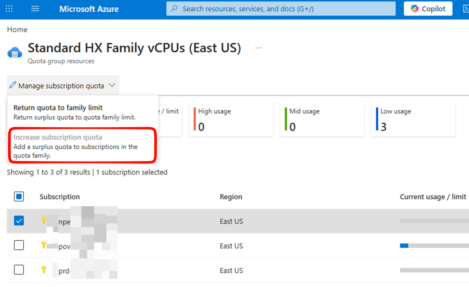Select Increase subscription quota option
The image size is (469, 287).
click(x=83, y=146)
